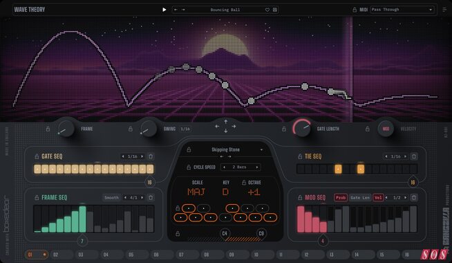Clear Mod Seq with the trash icon

414,198
